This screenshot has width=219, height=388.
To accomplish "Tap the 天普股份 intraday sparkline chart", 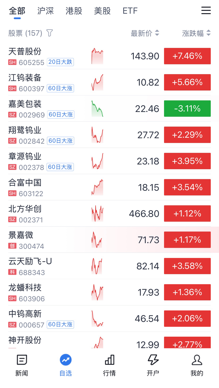I will pos(97,56).
